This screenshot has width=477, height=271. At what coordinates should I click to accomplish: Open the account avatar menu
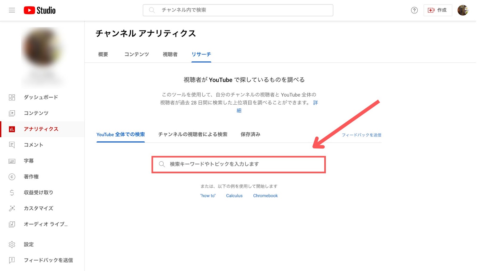pyautogui.click(x=463, y=10)
